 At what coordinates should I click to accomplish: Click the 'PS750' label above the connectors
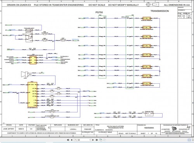(x=99, y=12)
